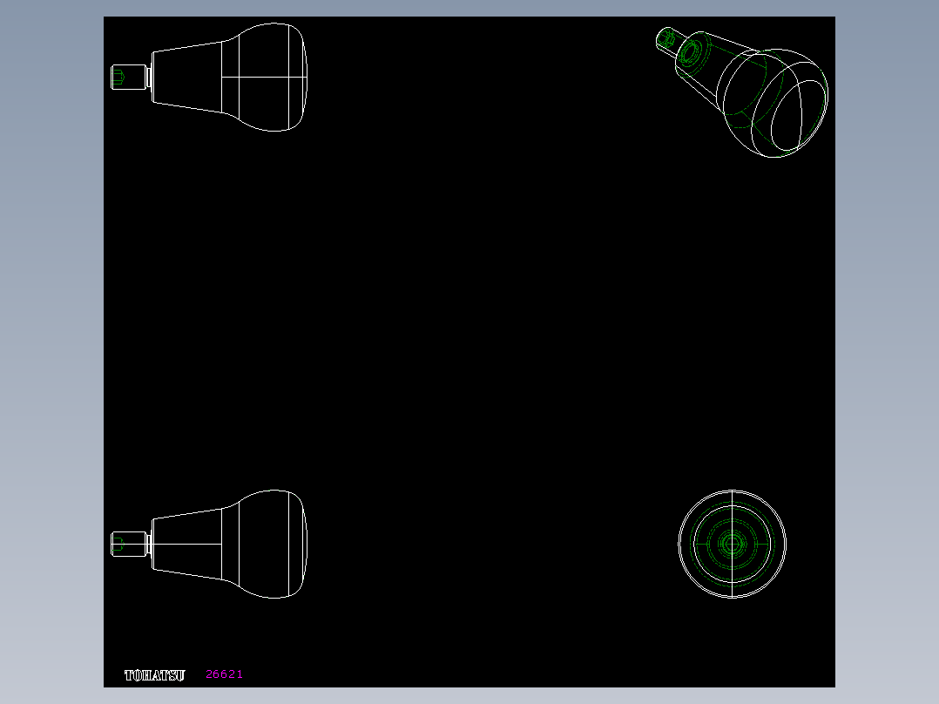Viewport: 939px width, 704px height.
Task: Select the top-left side view of the knob
Action: point(209,77)
